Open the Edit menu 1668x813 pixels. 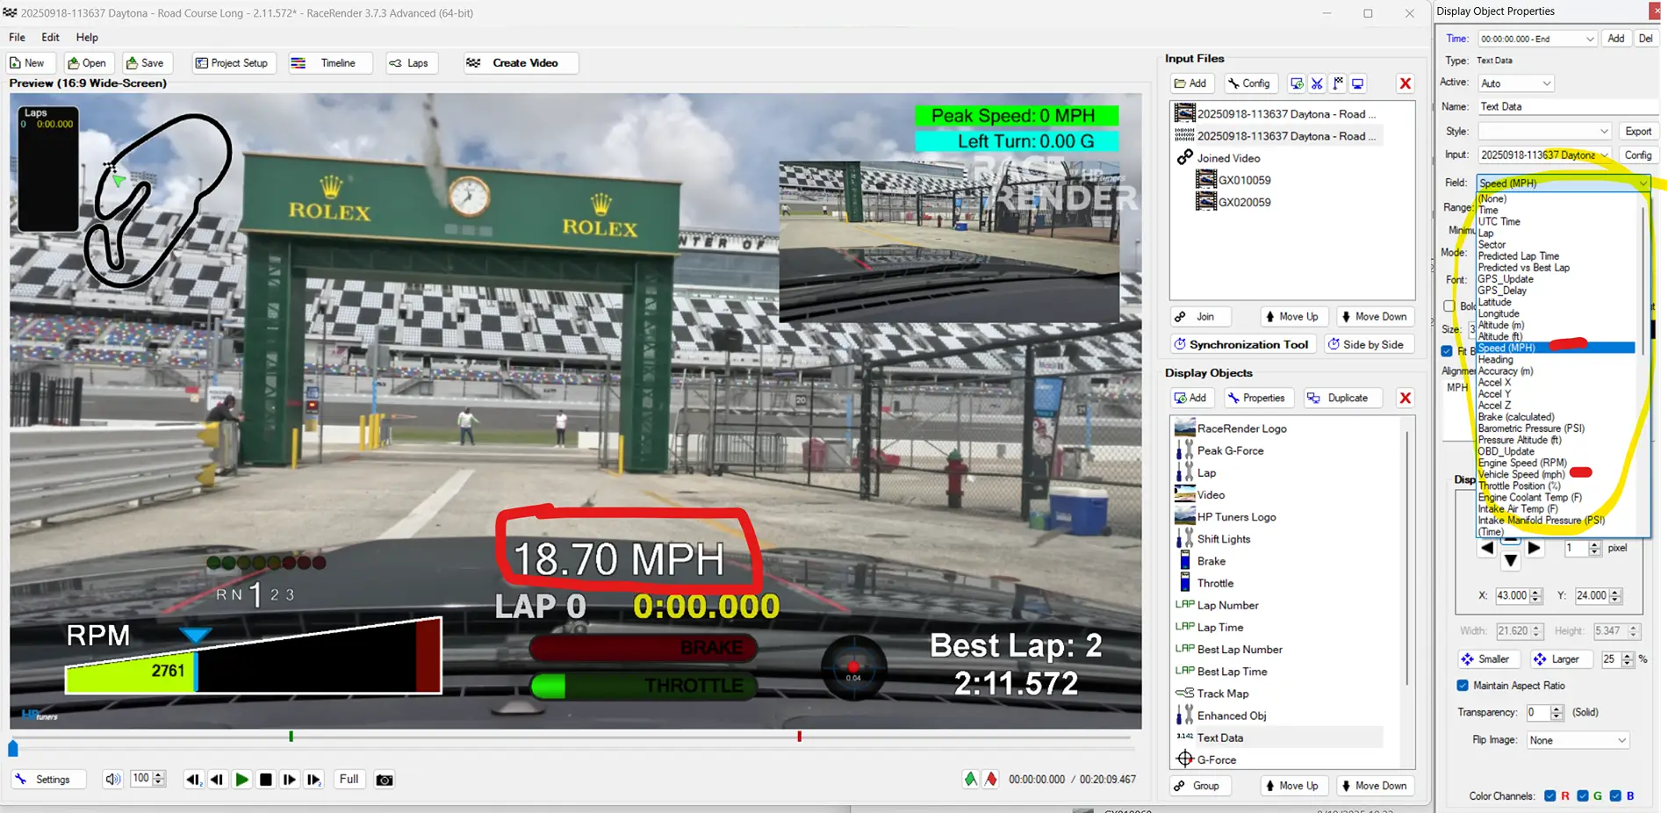pyautogui.click(x=51, y=38)
